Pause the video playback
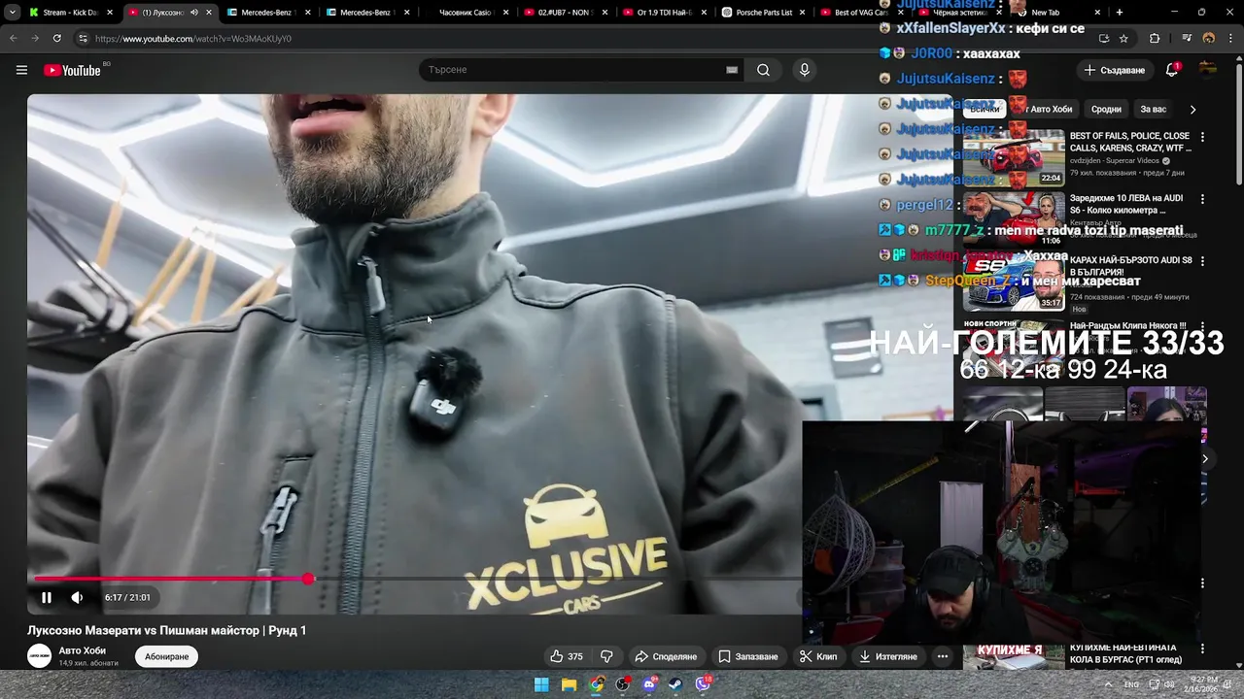1244x699 pixels. pyautogui.click(x=46, y=597)
